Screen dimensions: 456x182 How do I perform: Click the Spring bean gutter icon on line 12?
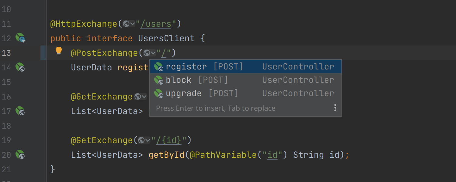[x=20, y=38]
